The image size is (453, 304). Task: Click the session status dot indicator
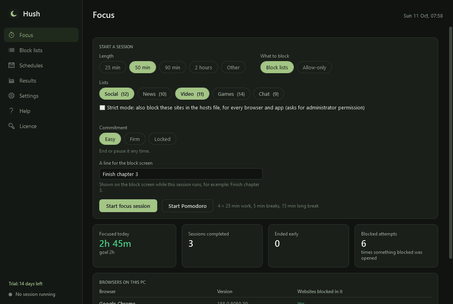pos(11,295)
